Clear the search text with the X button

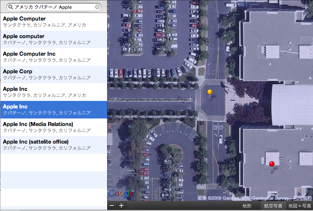(97, 7)
